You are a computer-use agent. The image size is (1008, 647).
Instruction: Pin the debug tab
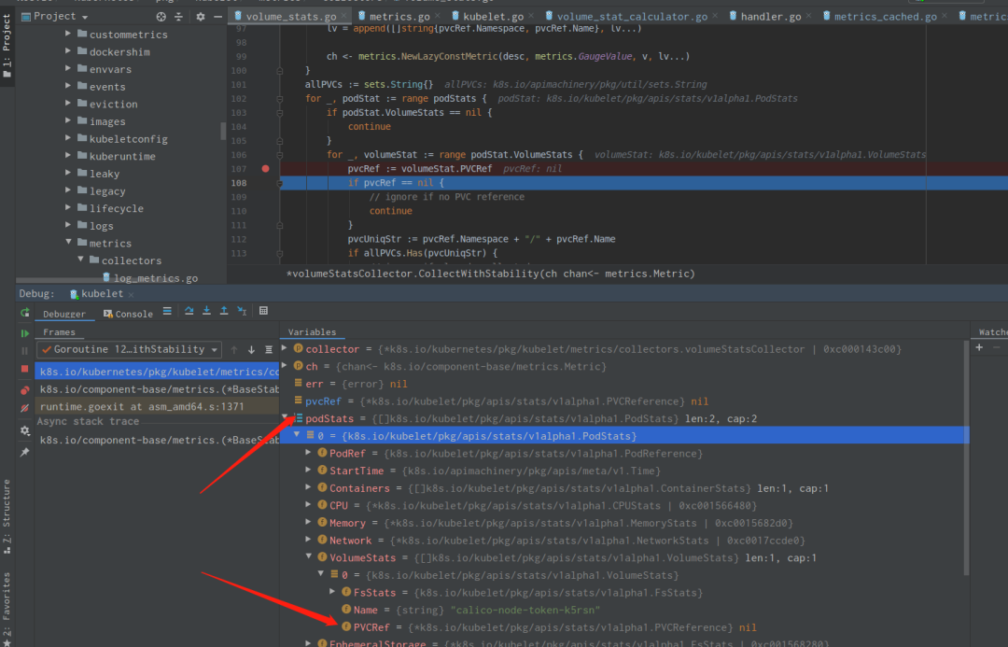[x=25, y=452]
